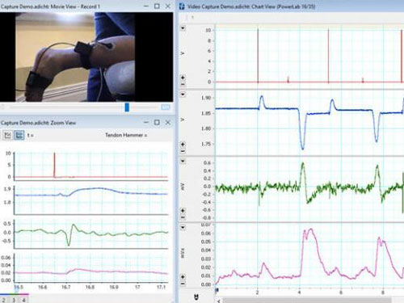
Task: Select the overlay channels mode in Zoom View
Action: [x=7, y=135]
